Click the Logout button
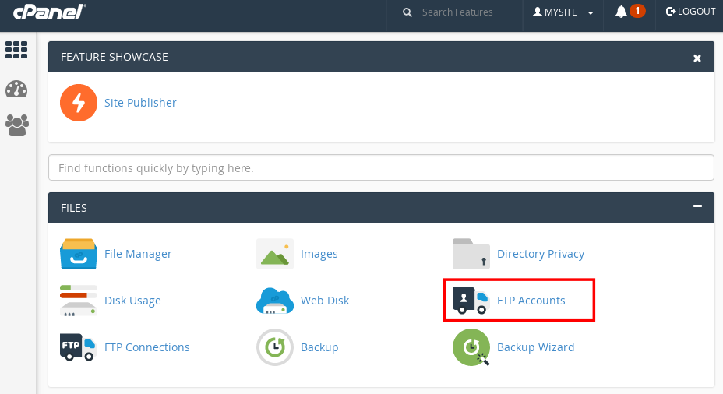The image size is (723, 394). (690, 12)
